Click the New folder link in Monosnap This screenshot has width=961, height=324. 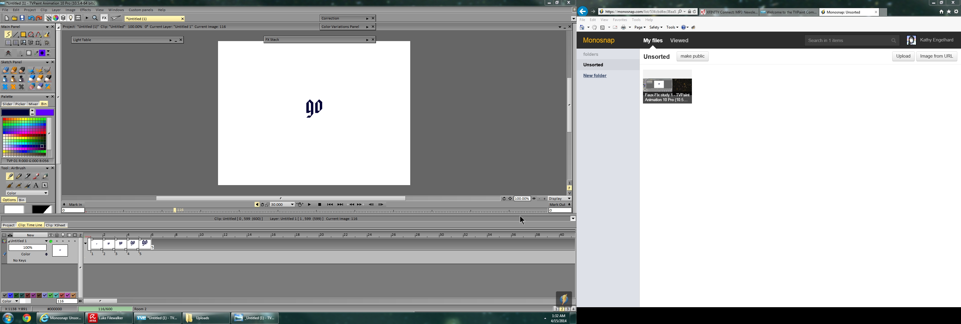click(x=595, y=76)
